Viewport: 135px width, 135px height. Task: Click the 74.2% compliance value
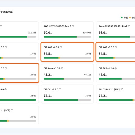103,96
